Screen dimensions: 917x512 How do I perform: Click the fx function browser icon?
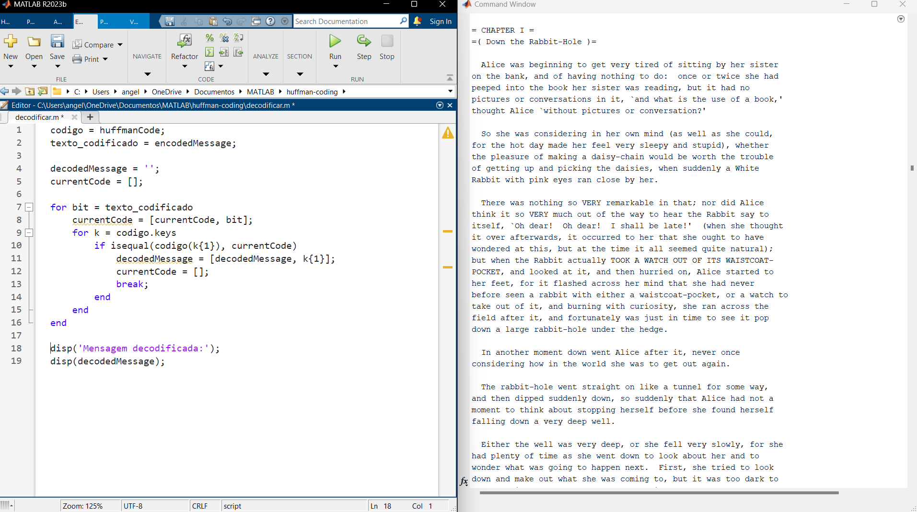point(464,481)
